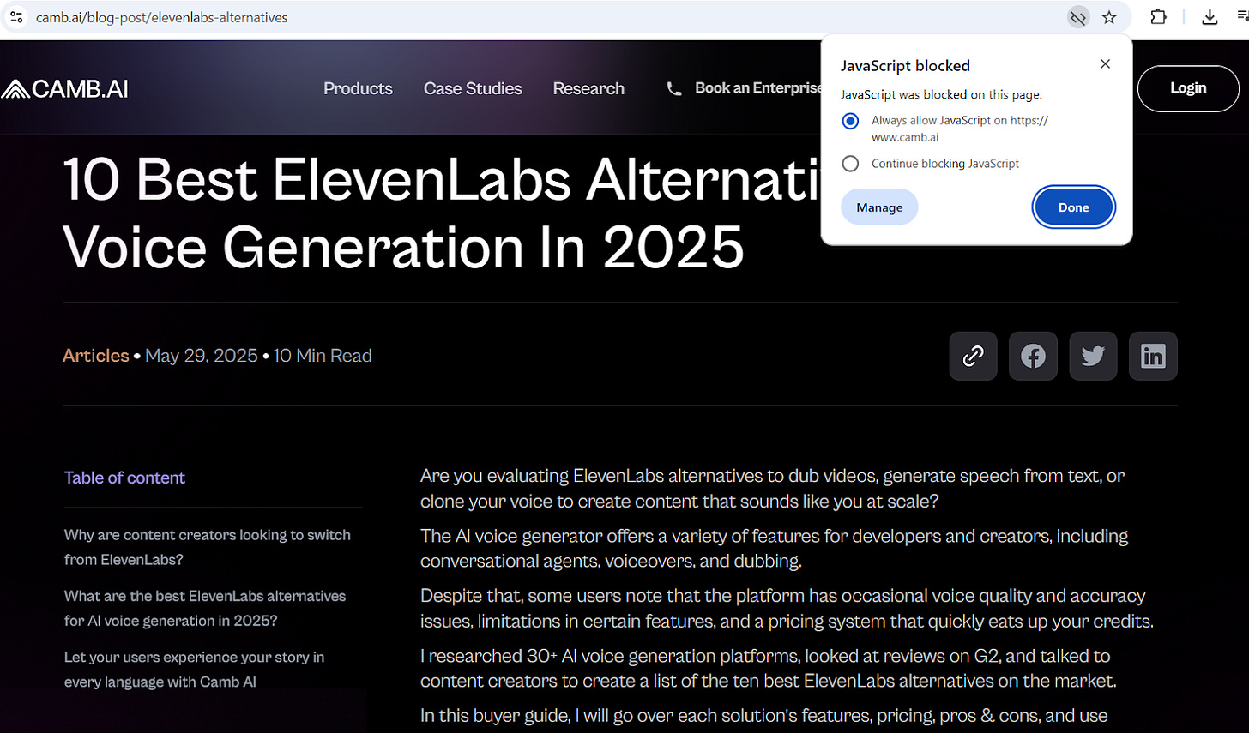Open the Extensions puzzle icon
1249x733 pixels.
tap(1158, 17)
